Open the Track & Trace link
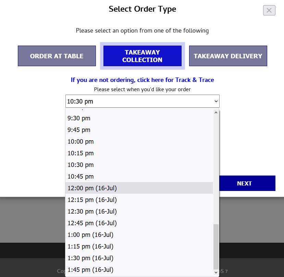Screen dimensions: 284x277 (142, 80)
